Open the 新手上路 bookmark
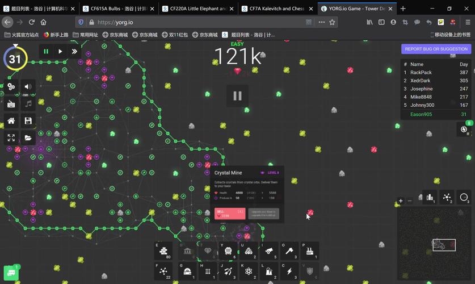This screenshot has width=475, height=284. [x=56, y=35]
